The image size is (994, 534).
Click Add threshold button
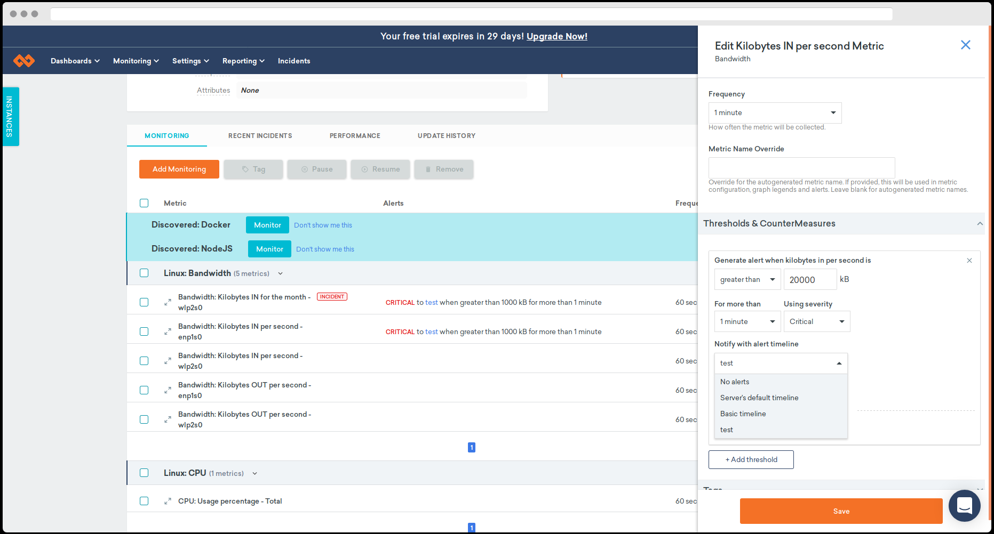[x=751, y=460]
